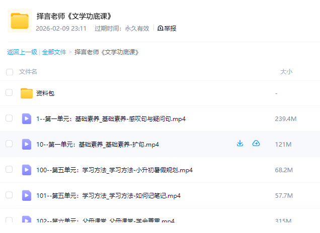320x233 pixels.
Task: Open file 100--第五单元 小升初暑假规划.mp4
Action: [x=114, y=170]
